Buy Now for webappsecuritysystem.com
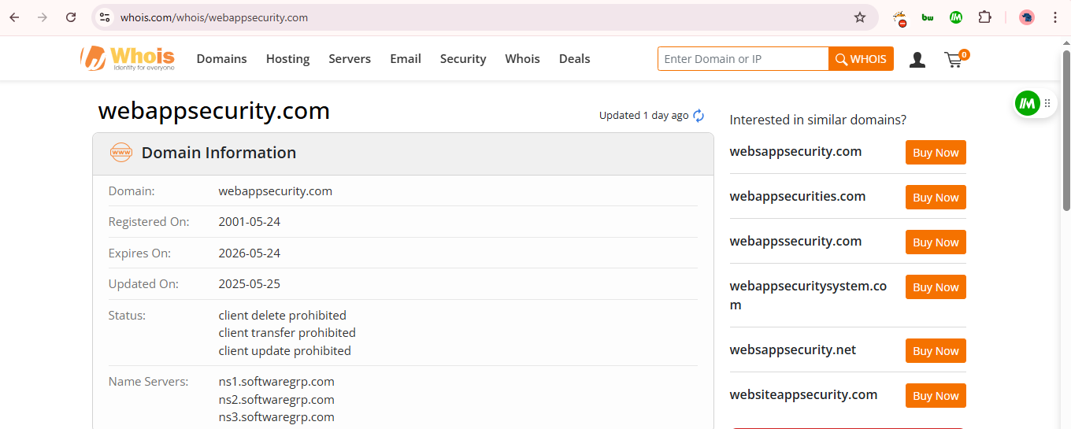The height and width of the screenshot is (429, 1071). coord(936,287)
